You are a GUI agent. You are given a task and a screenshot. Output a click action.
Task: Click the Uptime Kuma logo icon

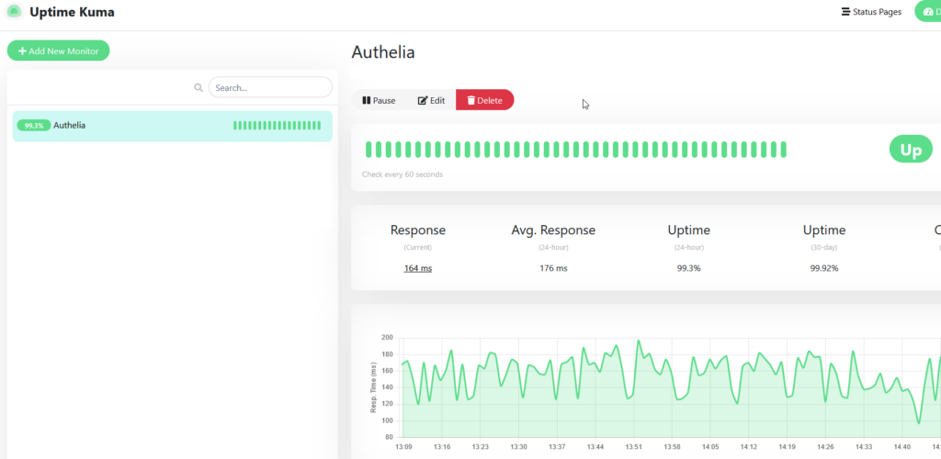click(14, 11)
